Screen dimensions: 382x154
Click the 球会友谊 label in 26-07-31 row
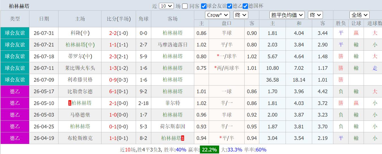(15, 33)
